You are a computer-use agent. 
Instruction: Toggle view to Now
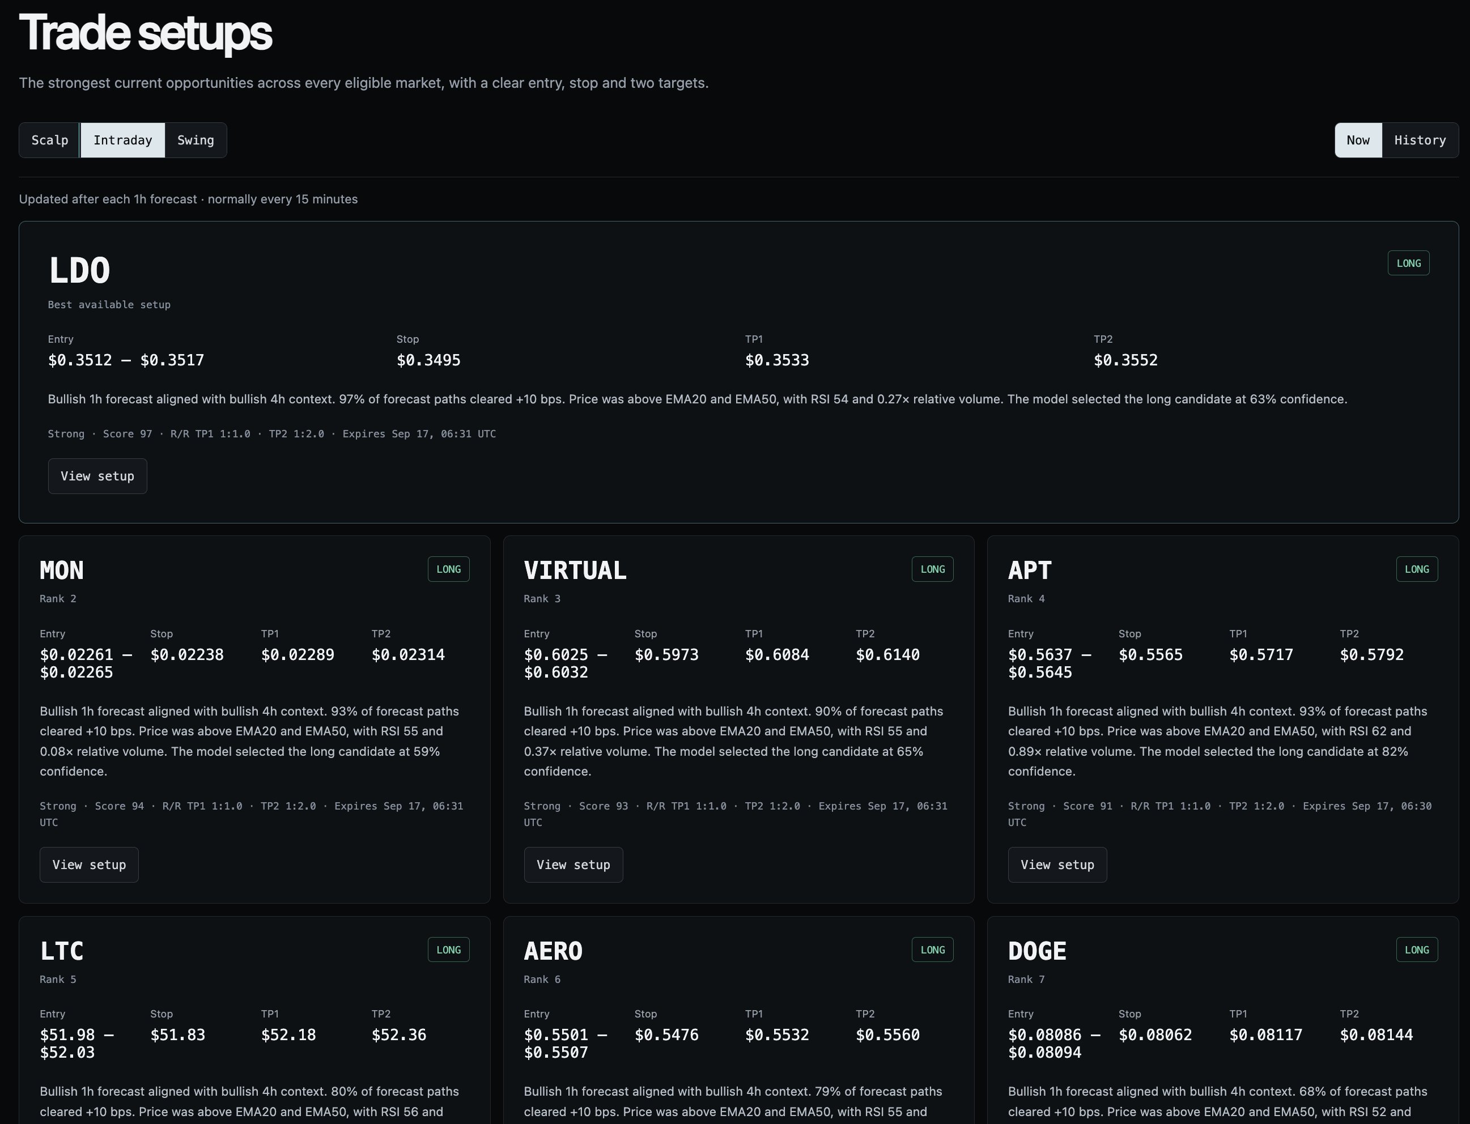click(1358, 140)
